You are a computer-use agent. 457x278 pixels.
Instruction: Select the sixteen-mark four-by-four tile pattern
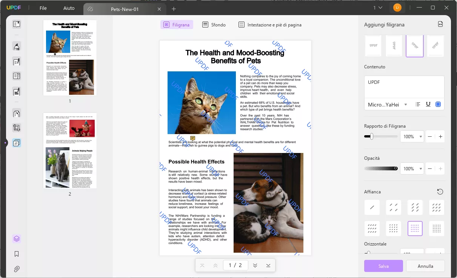(x=394, y=229)
